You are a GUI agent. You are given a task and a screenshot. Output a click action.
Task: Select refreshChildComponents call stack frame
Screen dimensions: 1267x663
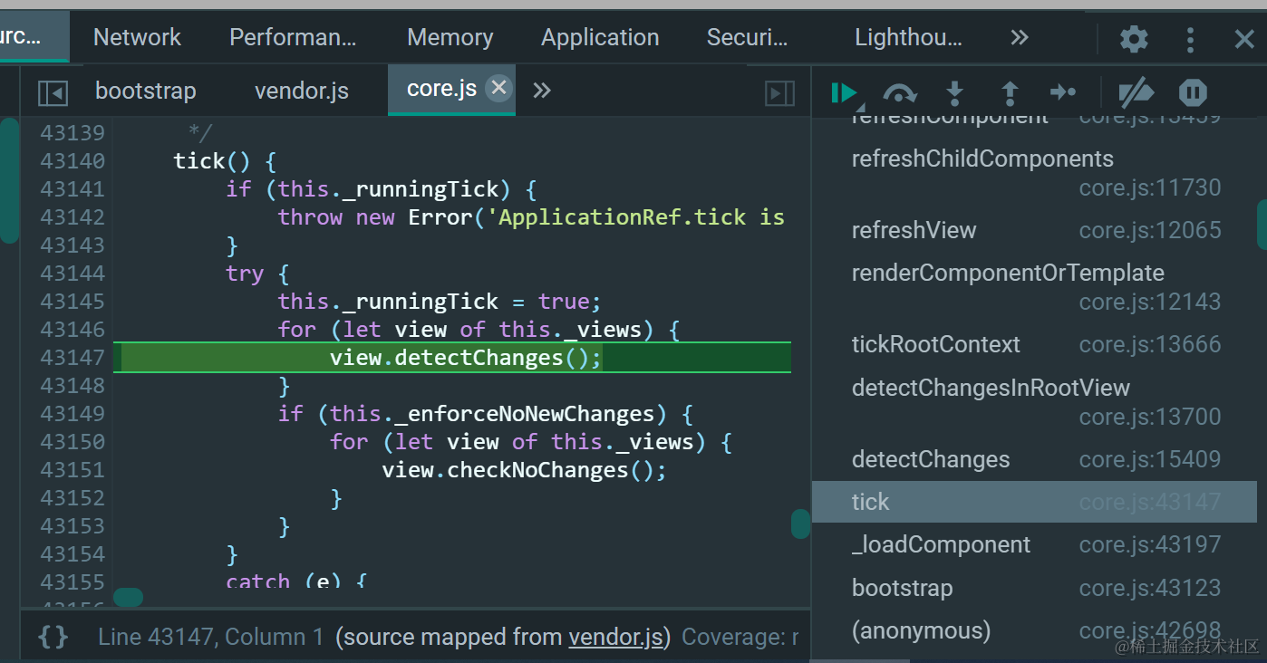[1034, 173]
